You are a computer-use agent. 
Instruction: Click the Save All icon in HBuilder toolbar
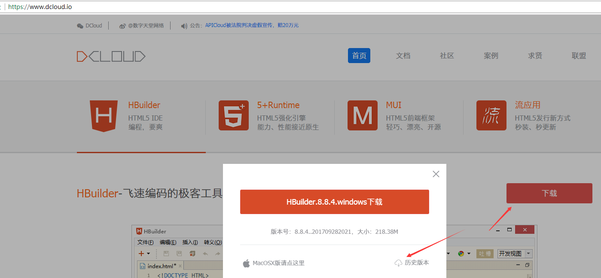click(179, 254)
